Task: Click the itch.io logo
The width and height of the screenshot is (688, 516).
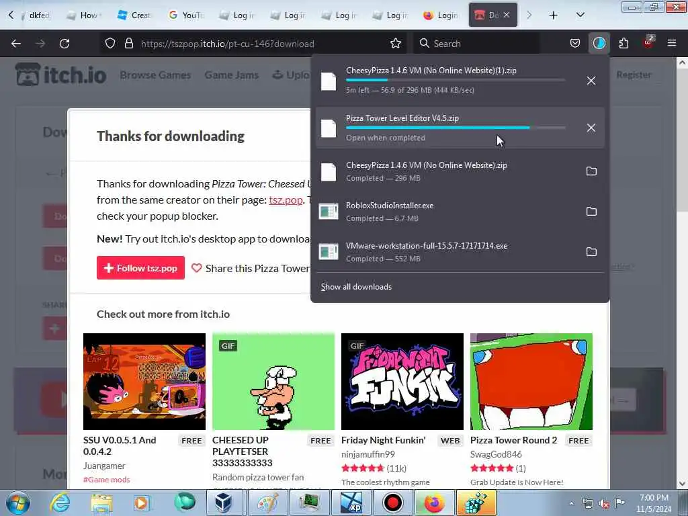Action: tap(61, 75)
